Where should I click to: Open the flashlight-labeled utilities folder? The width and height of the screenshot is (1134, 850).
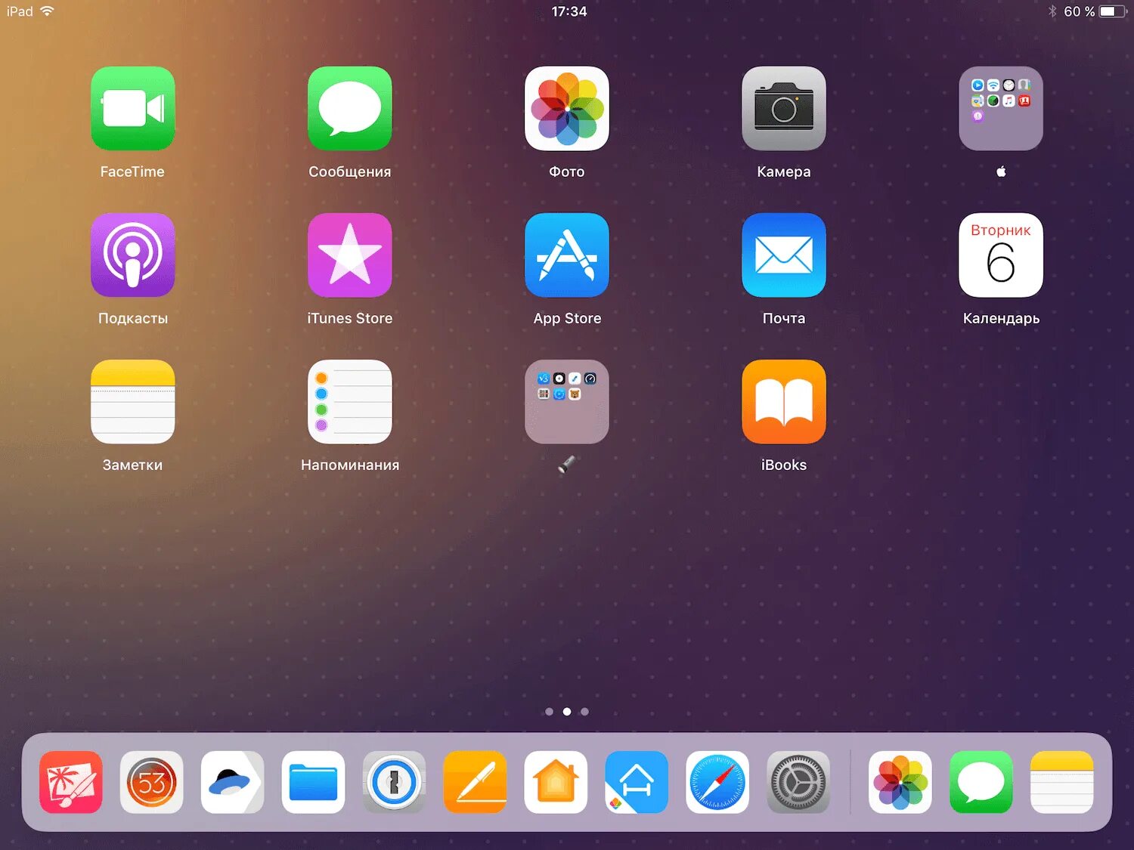[567, 401]
